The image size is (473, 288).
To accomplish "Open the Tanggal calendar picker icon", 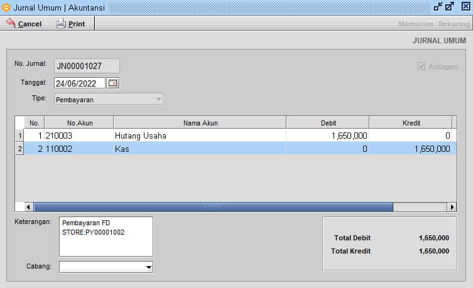I will point(112,83).
